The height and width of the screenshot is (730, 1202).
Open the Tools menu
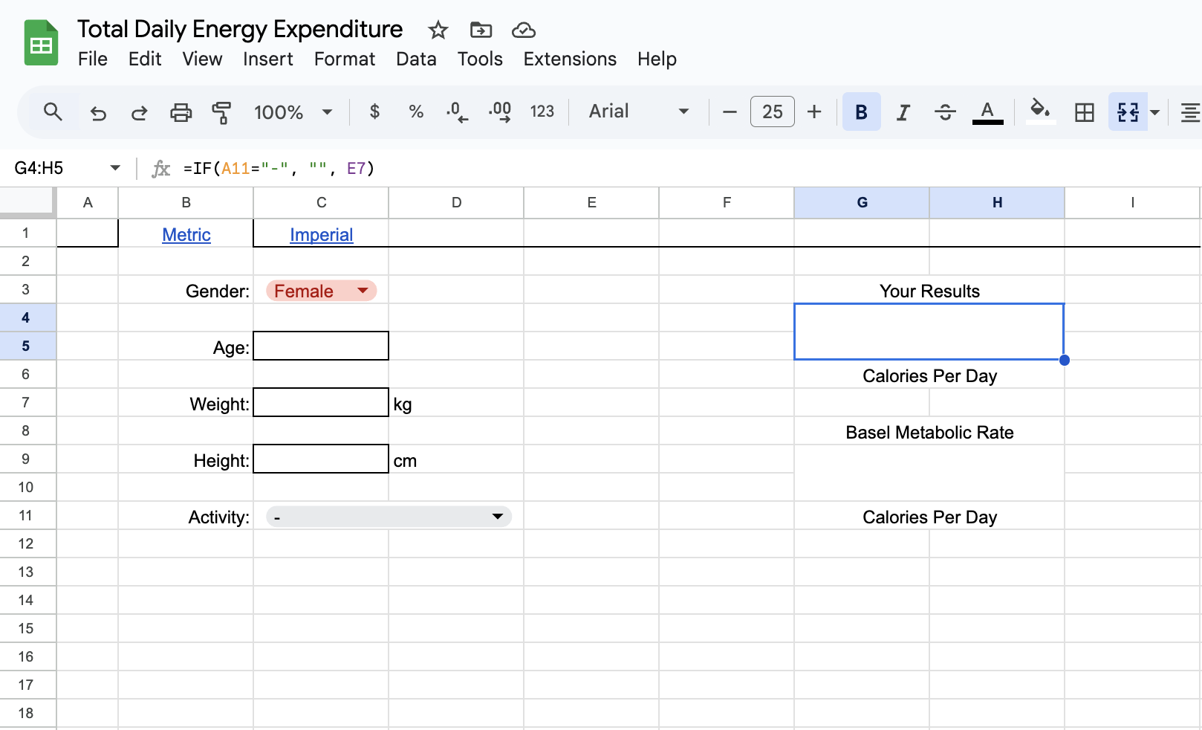(480, 59)
